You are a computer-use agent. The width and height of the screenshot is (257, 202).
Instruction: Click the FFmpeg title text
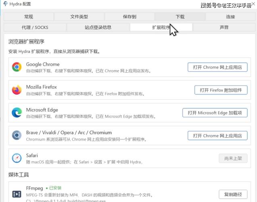(34, 188)
